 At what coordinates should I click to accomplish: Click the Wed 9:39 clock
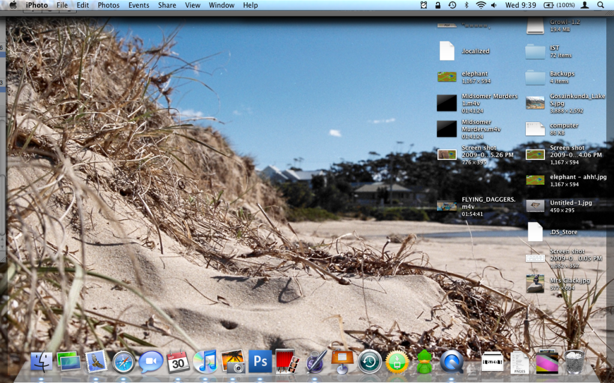tap(520, 5)
